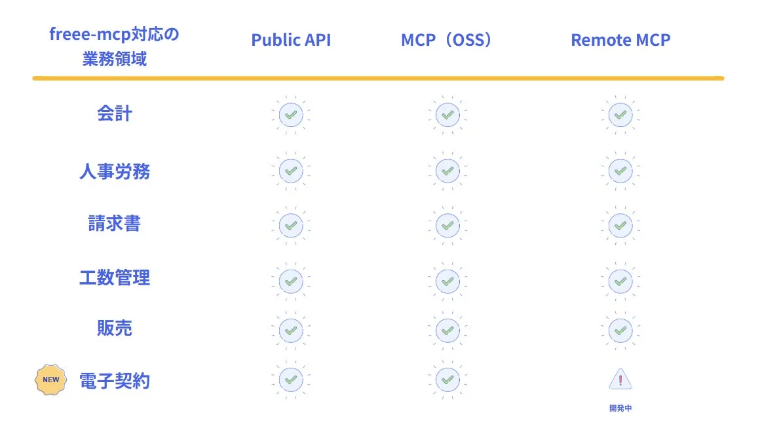Click the 販売 Remote MCP checkmark icon

[620, 330]
